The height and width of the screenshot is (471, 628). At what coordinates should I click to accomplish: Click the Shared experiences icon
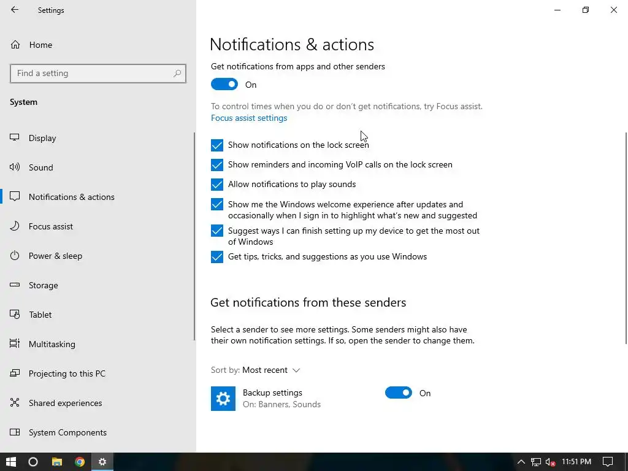tap(15, 402)
